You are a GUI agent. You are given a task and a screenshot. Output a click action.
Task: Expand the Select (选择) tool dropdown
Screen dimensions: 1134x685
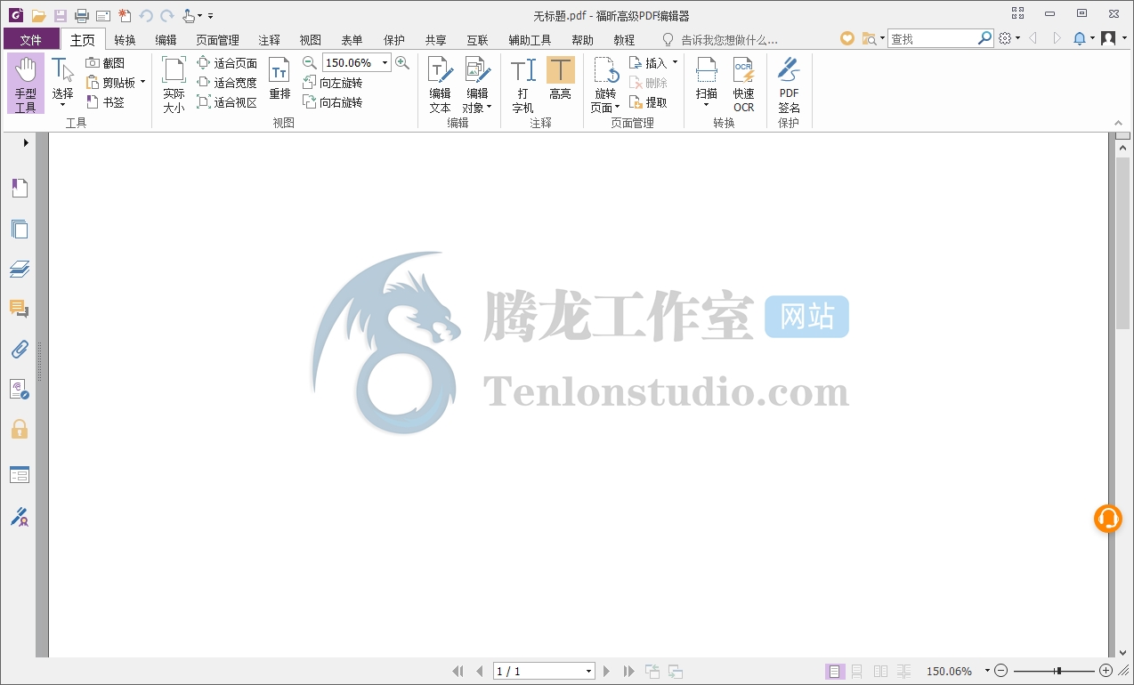click(62, 106)
